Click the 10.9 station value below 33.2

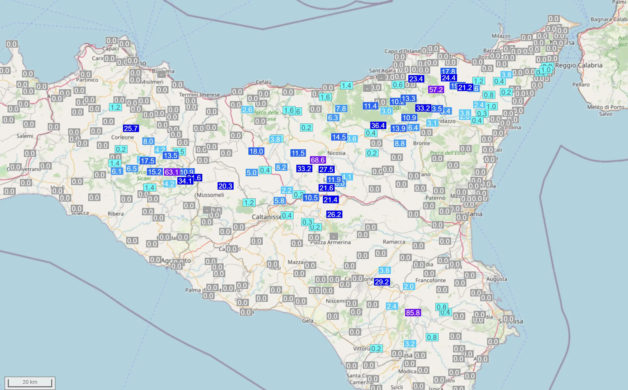(409, 118)
